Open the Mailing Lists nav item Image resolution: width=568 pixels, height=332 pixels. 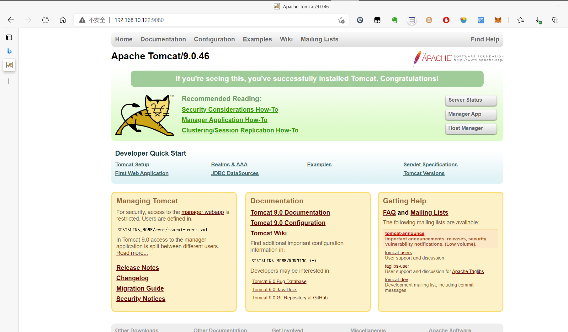(319, 39)
